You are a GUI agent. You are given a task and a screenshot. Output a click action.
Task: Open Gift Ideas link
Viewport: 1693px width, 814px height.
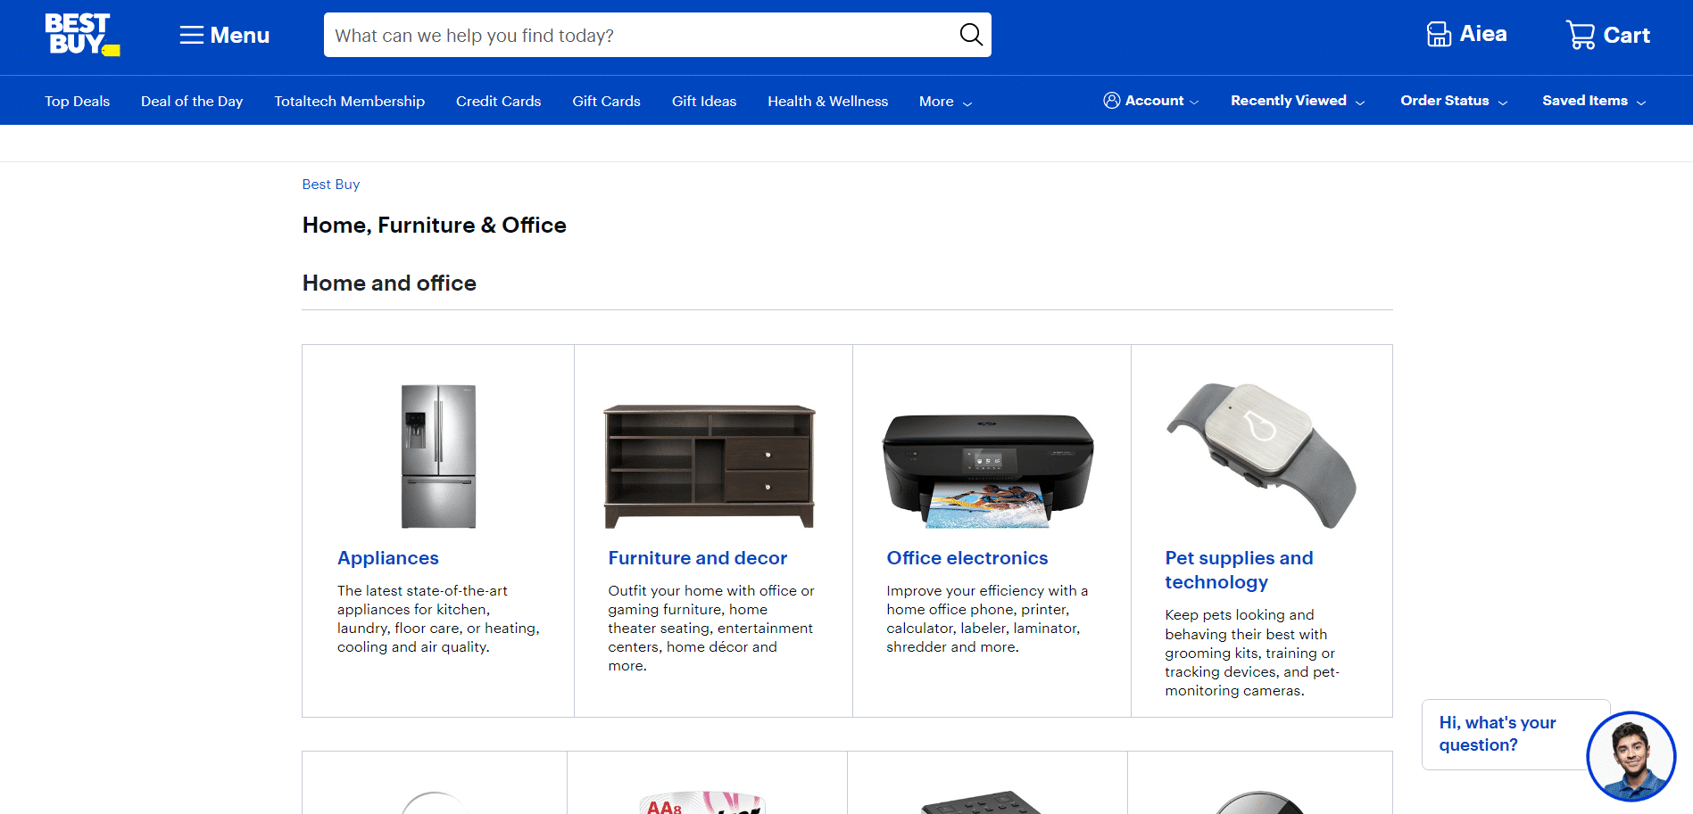[704, 101]
